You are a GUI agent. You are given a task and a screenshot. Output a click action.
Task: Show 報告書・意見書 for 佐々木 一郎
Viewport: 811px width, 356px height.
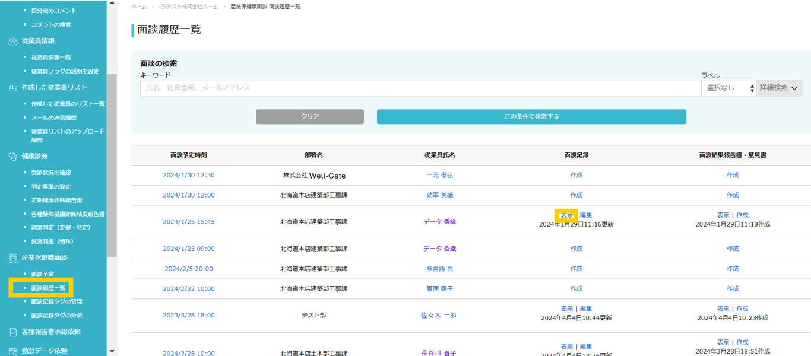tap(723, 309)
